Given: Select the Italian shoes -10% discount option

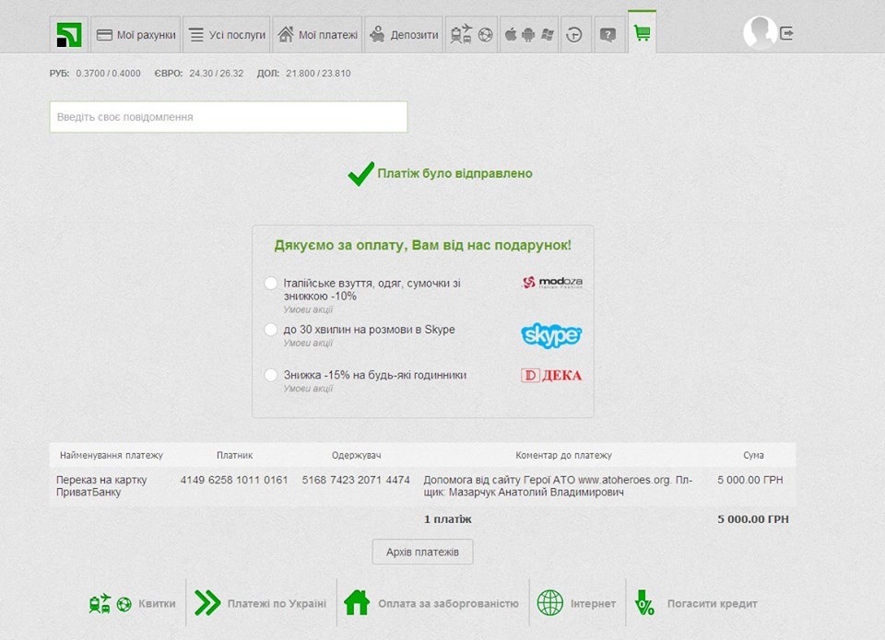Looking at the screenshot, I should point(271,284).
